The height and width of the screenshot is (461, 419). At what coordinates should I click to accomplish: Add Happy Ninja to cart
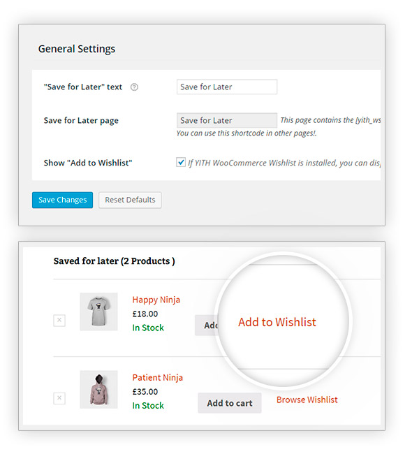pyautogui.click(x=207, y=325)
